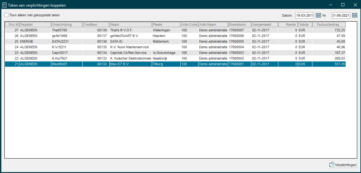Click the Verplichtingen button
Screen dimensions: 361x173
343,165
